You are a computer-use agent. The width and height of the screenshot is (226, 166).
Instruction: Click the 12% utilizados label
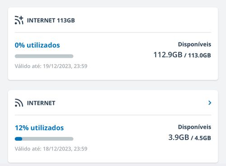pos(39,128)
